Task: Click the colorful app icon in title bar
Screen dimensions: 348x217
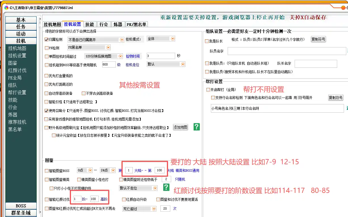Action: (x=6, y=8)
